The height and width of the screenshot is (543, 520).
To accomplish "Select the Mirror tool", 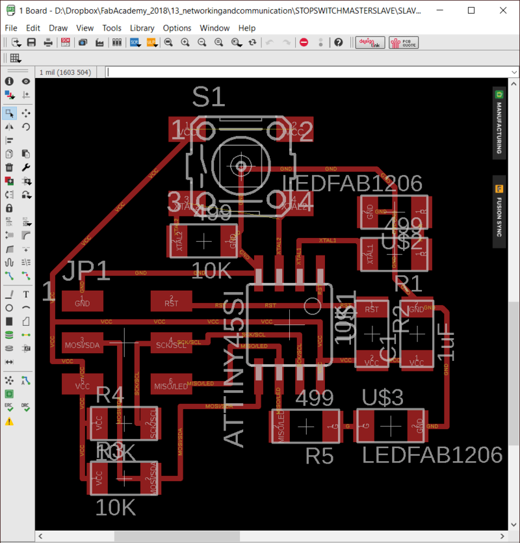I will (9, 127).
